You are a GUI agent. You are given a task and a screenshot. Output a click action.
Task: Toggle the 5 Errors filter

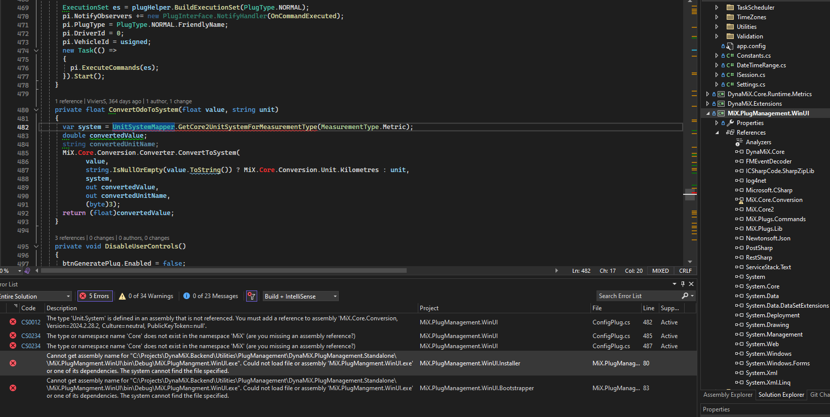[x=95, y=296]
